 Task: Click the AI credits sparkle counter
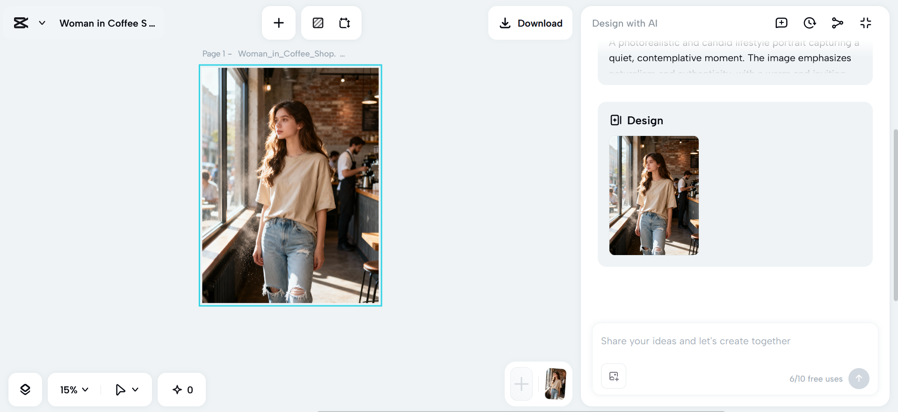coord(182,390)
